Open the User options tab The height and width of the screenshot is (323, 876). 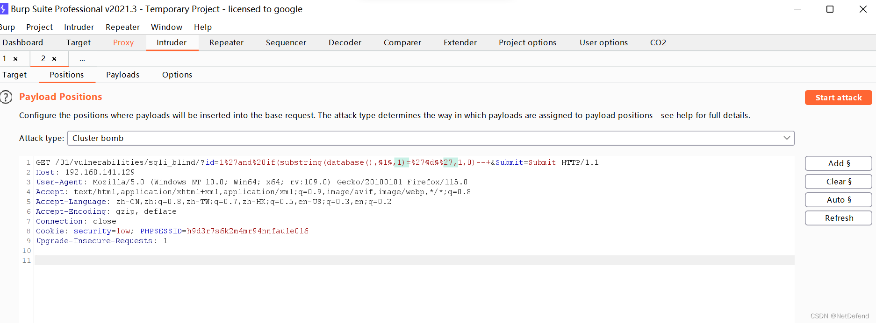click(603, 42)
